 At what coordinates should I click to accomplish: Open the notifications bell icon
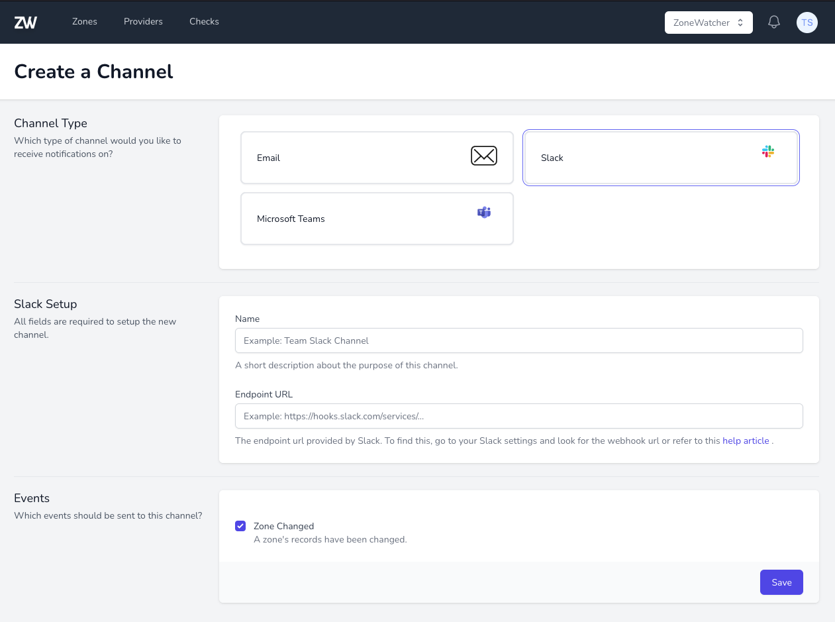tap(773, 21)
